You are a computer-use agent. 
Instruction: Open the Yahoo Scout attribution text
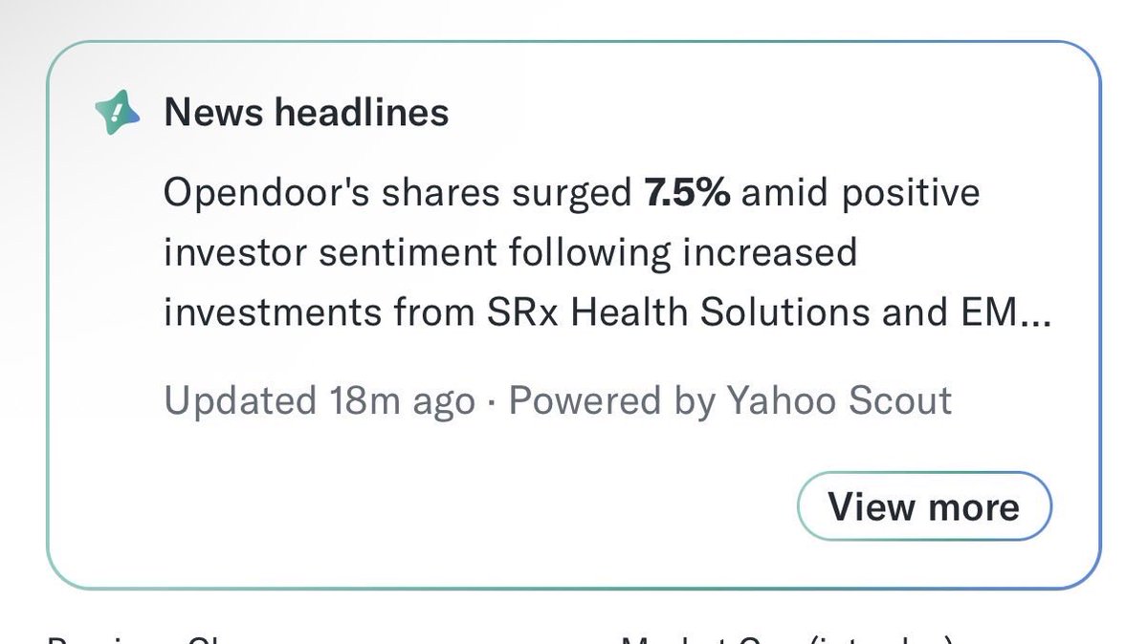point(839,399)
